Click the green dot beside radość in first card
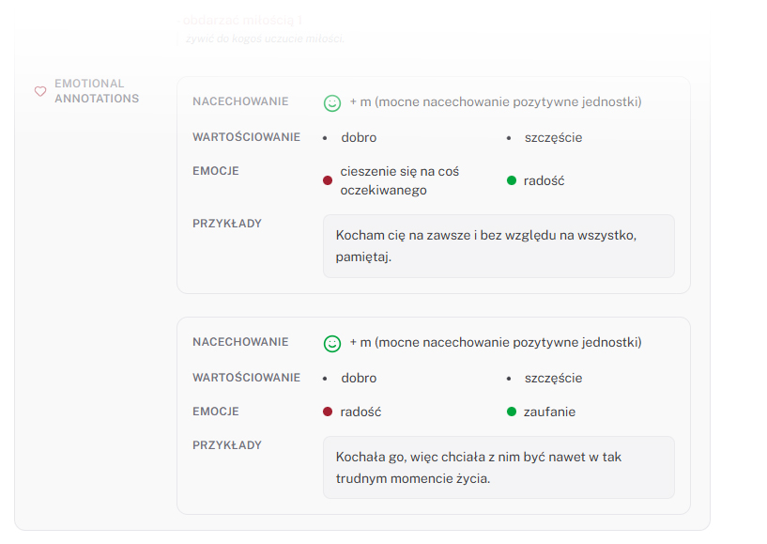The image size is (767, 544). 512,180
